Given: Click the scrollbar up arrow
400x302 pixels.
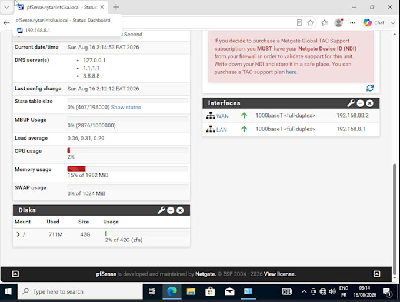Looking at the screenshot, I should coord(395,35).
